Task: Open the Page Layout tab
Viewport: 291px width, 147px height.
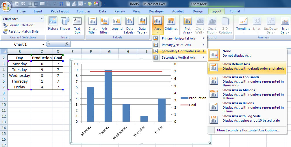Action: [60, 11]
